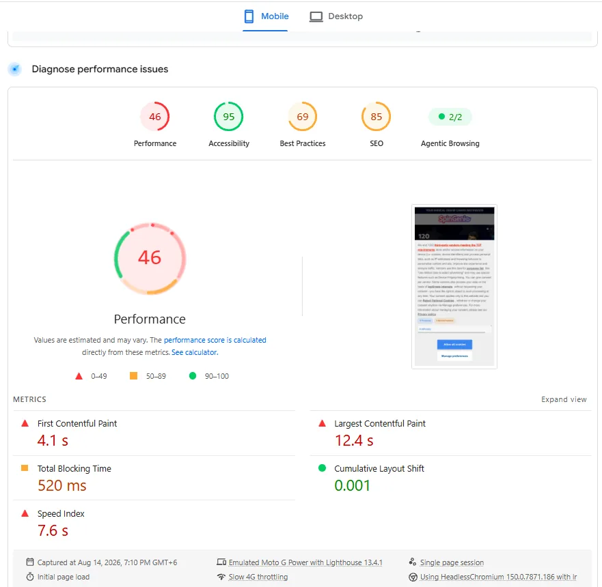Click the orange square 50–89 legend icon

(134, 375)
